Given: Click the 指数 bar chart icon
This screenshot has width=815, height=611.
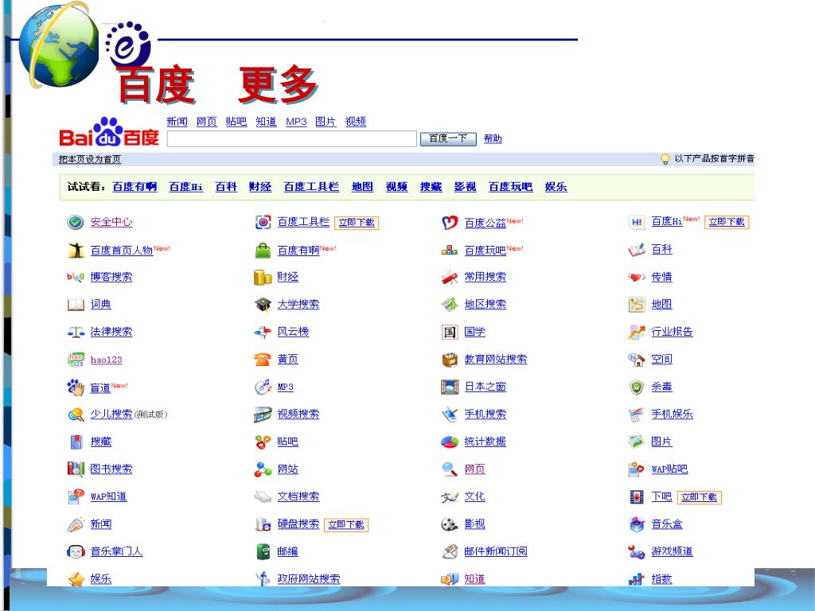Looking at the screenshot, I should point(637,579).
